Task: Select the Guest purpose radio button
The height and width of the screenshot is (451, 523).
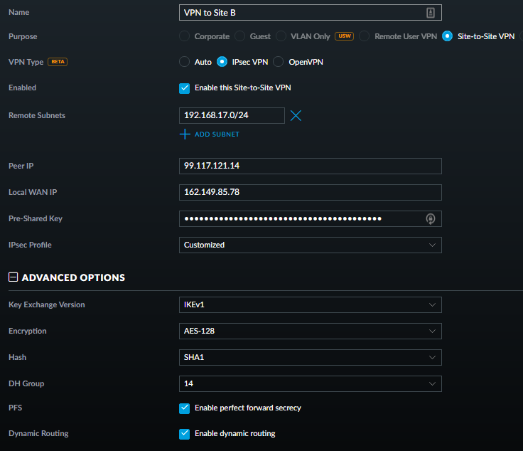Action: (239, 36)
